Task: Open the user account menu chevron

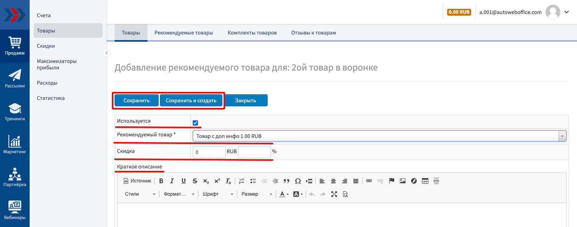Action: click(x=567, y=12)
